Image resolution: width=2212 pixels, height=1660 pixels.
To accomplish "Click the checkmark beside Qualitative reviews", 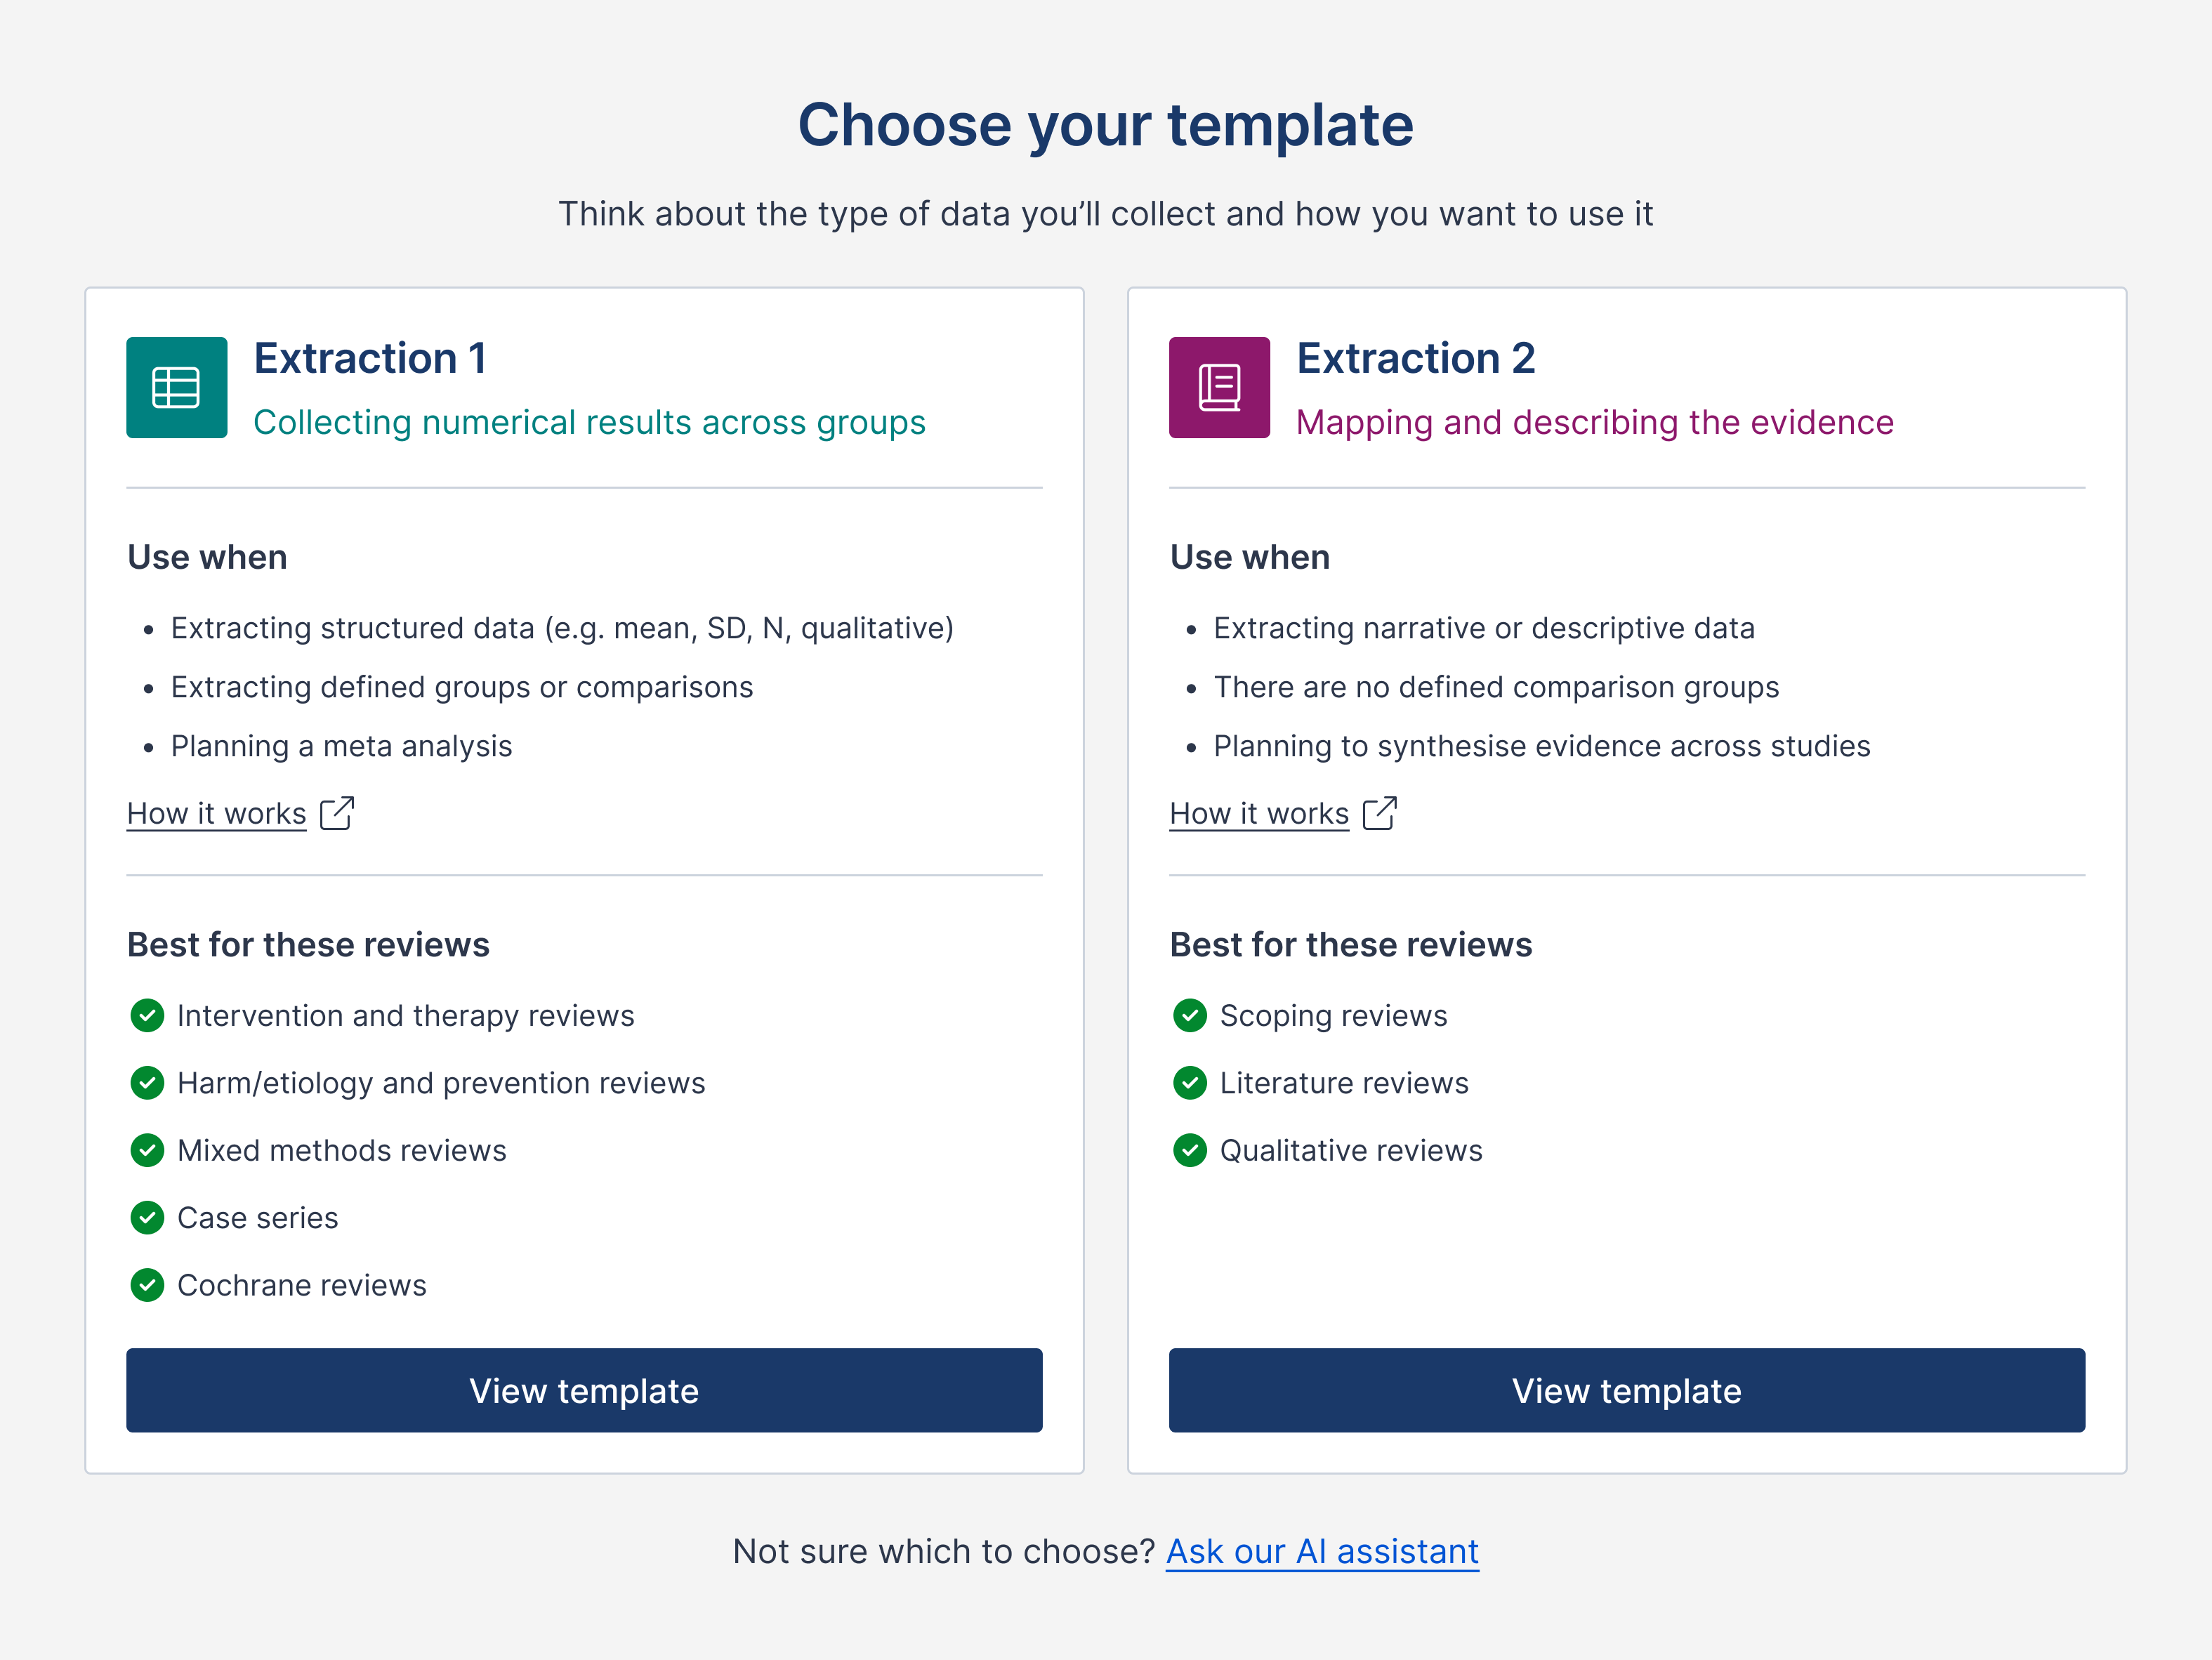I will pyautogui.click(x=1190, y=1150).
